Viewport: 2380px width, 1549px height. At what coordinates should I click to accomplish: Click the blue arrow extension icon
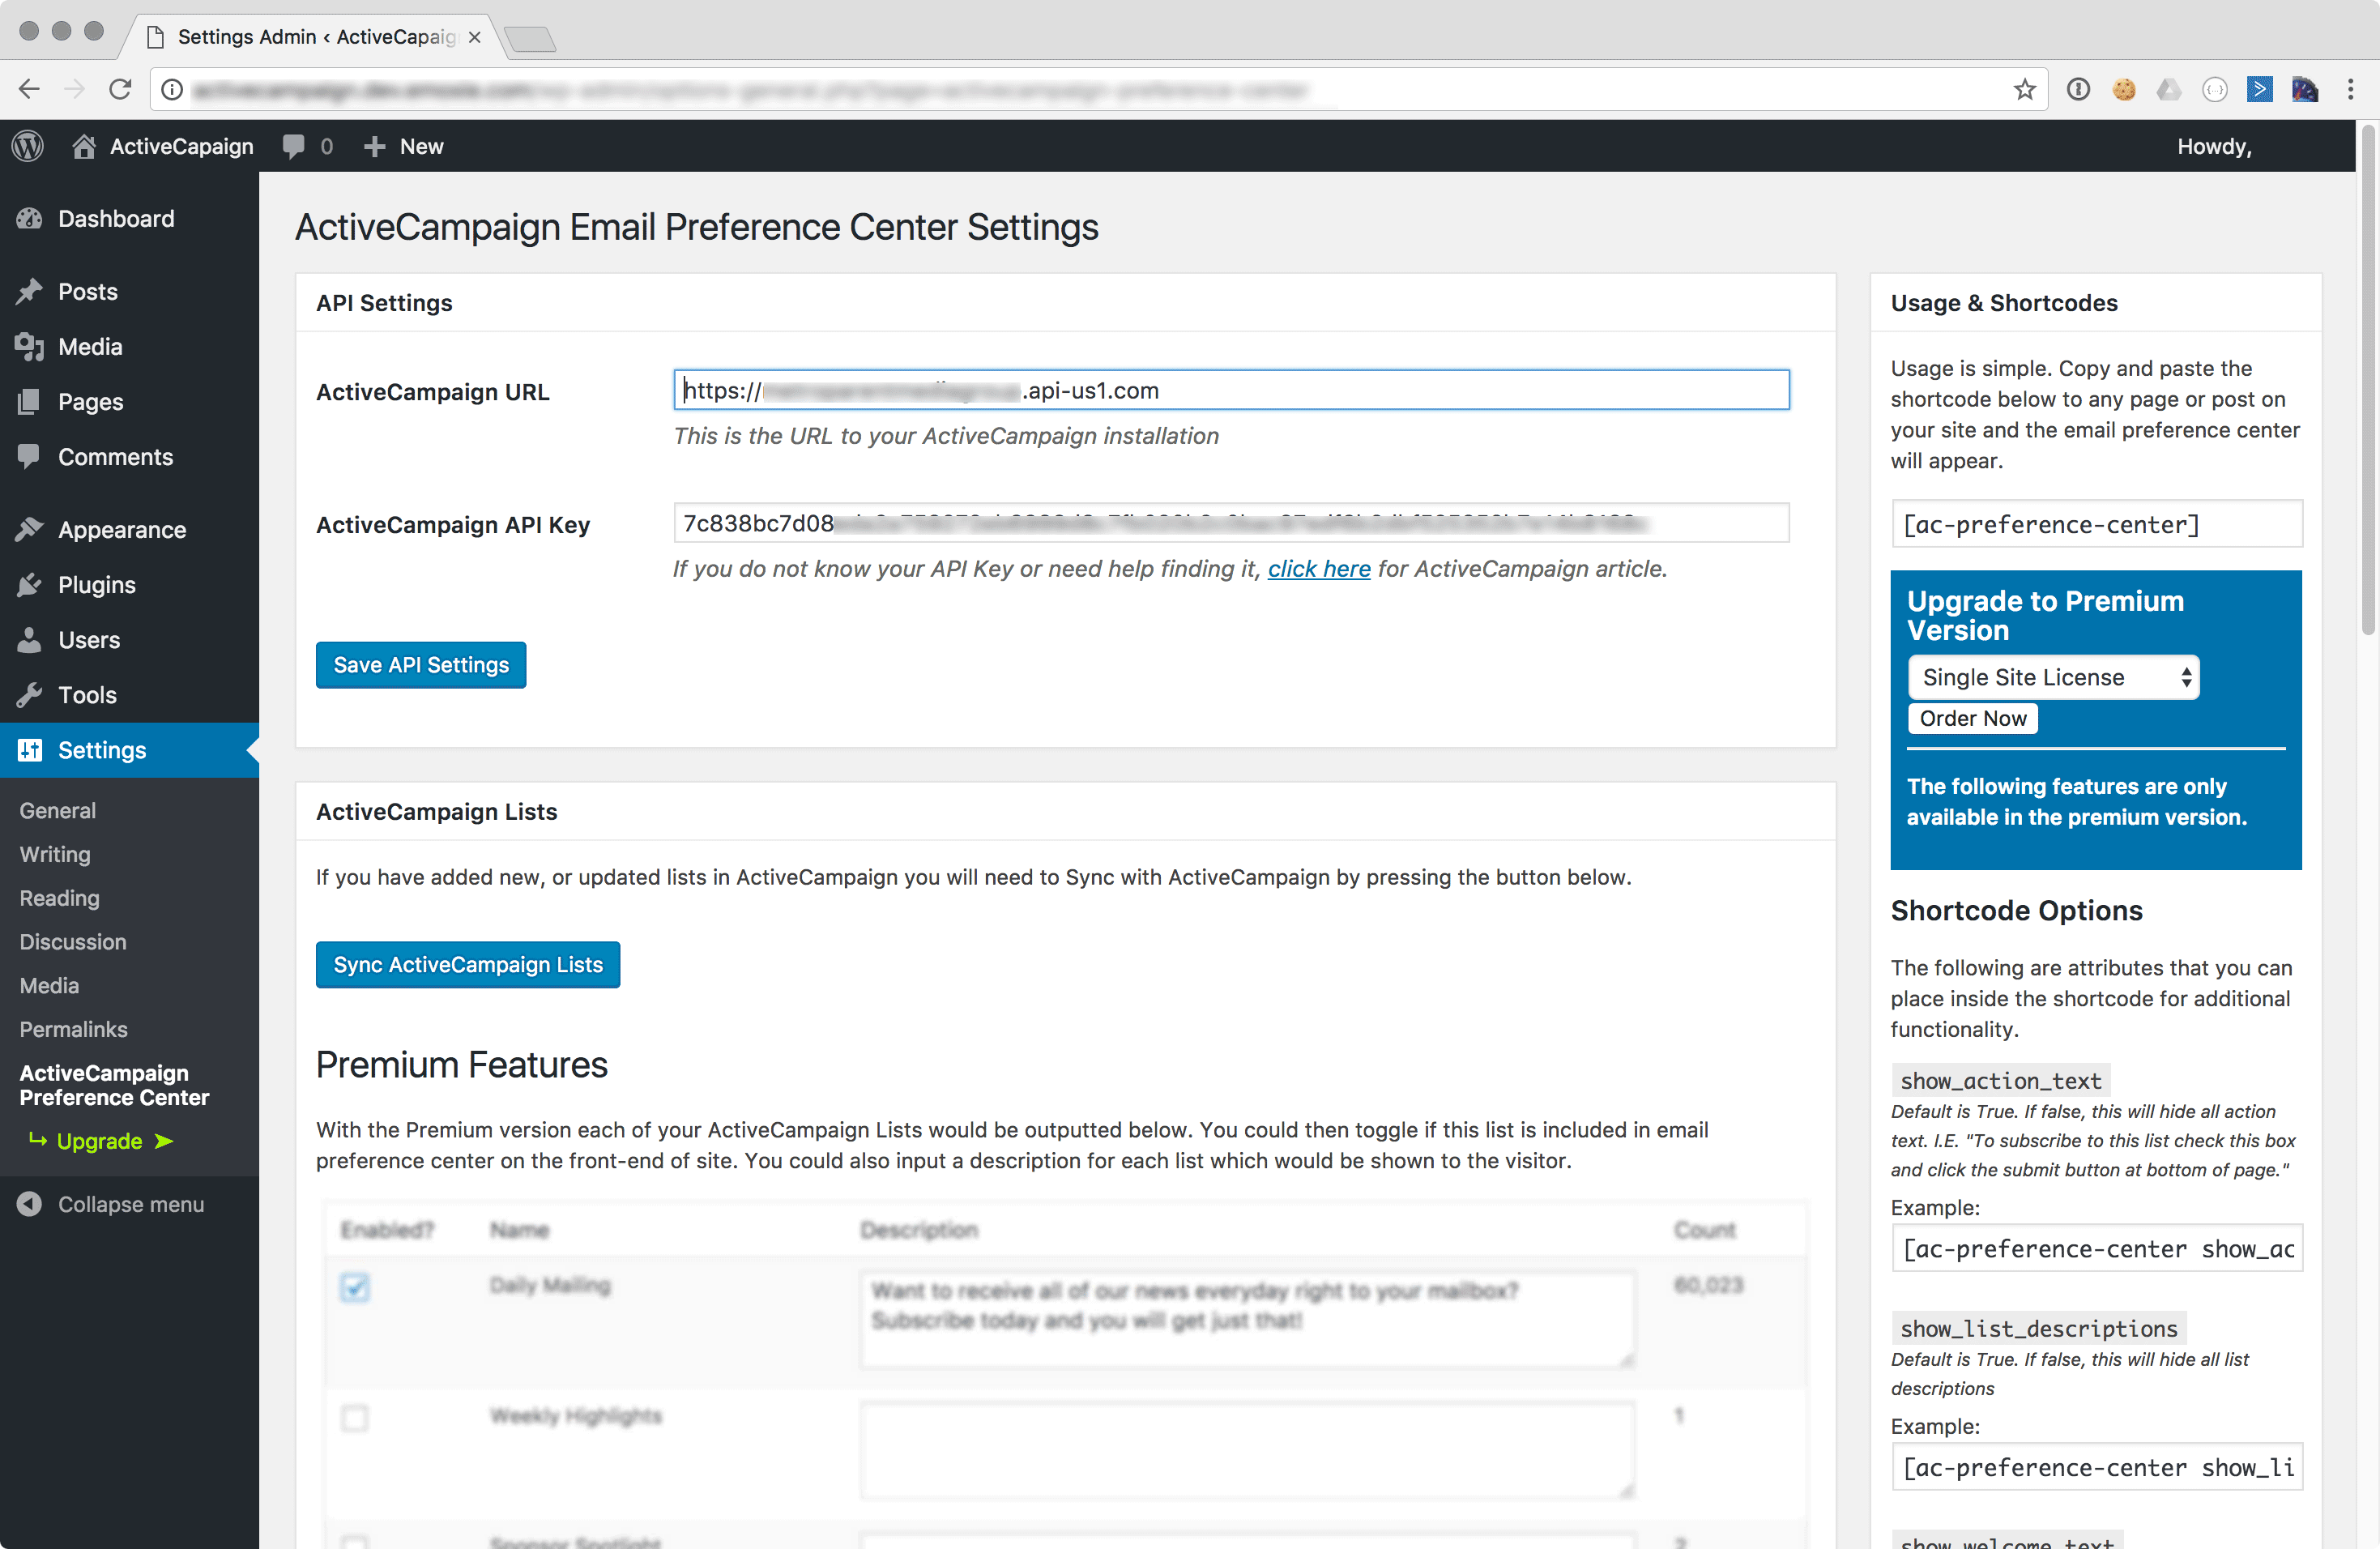(2260, 90)
